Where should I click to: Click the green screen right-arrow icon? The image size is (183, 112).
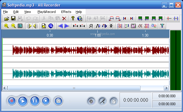click(140, 19)
